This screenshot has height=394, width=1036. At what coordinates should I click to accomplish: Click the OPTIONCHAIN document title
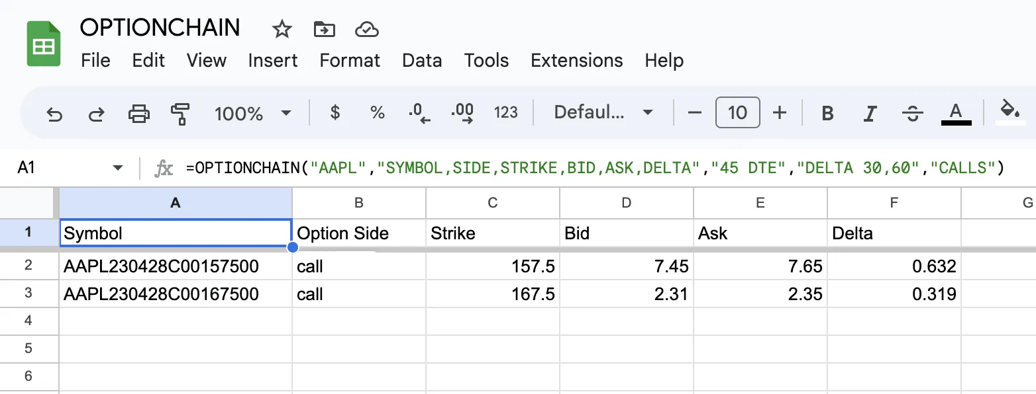click(160, 28)
